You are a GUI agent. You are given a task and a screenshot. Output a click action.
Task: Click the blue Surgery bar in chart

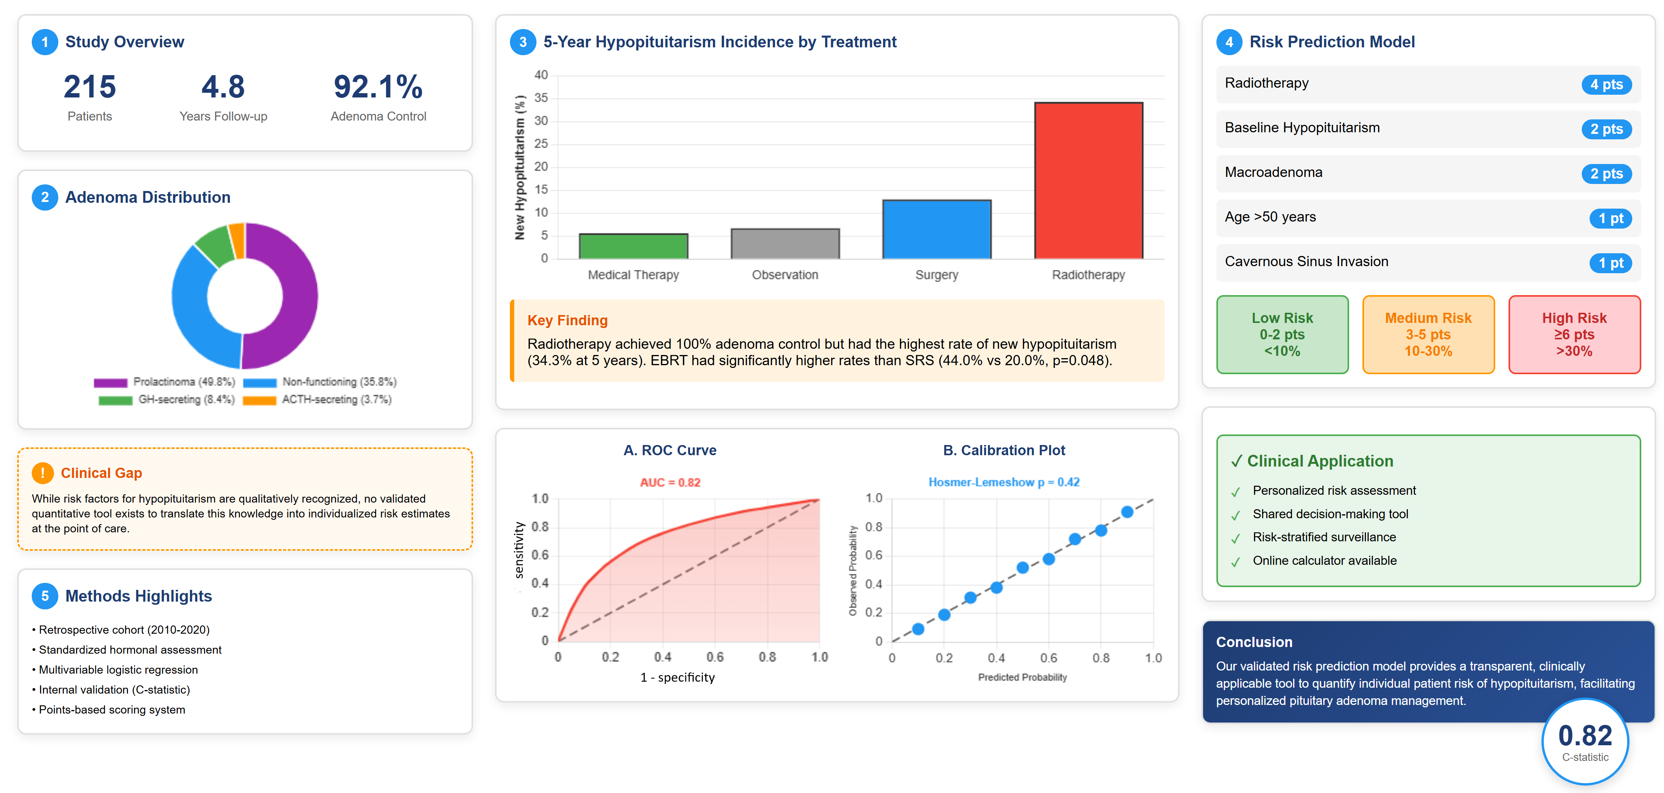(937, 229)
